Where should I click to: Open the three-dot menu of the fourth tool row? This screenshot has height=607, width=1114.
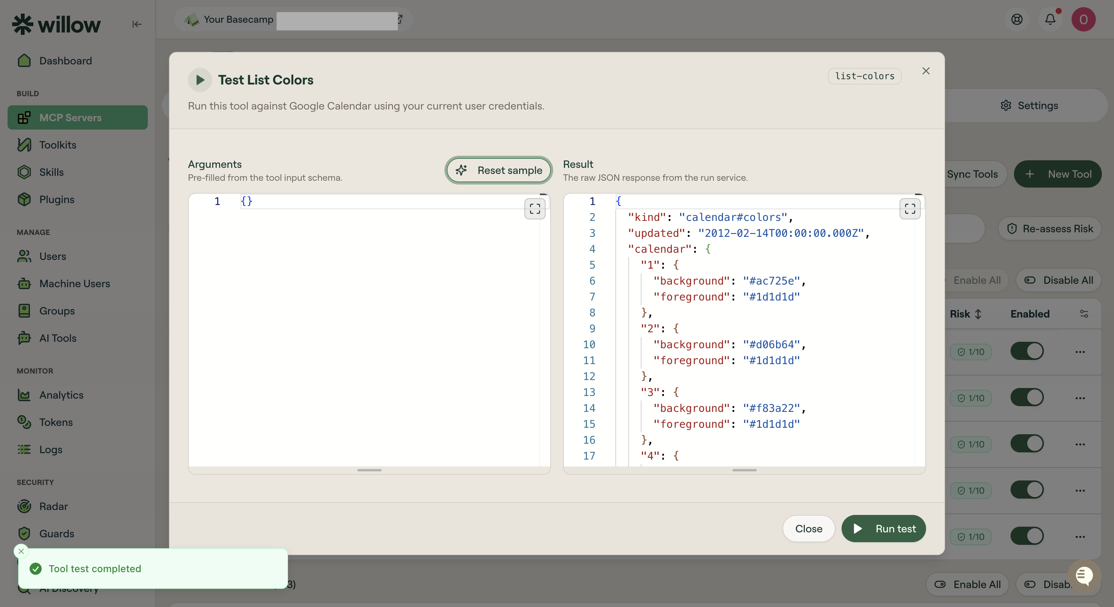tap(1080, 491)
